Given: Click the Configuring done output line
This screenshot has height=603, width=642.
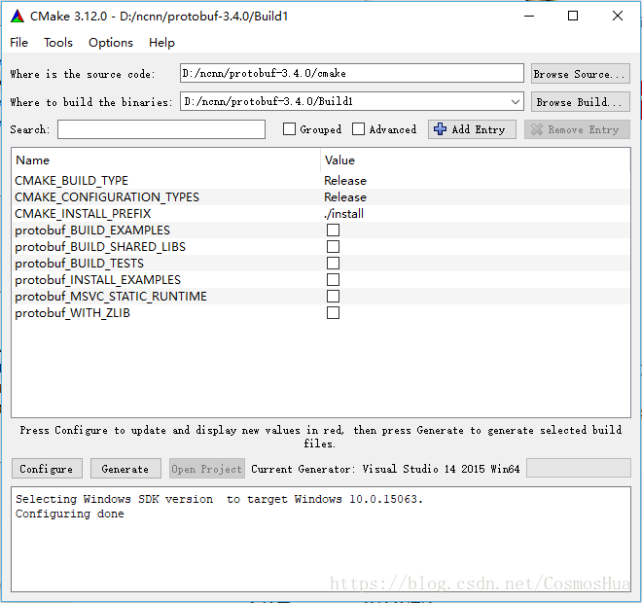Looking at the screenshot, I should click(70, 514).
